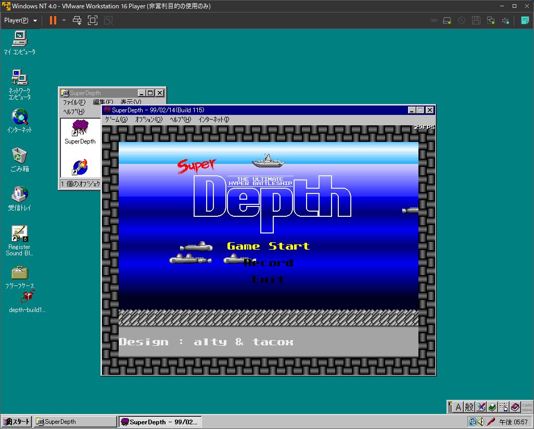Open オプション(O) menu in SuperDepth game
This screenshot has height=429, width=534.
tap(148, 120)
